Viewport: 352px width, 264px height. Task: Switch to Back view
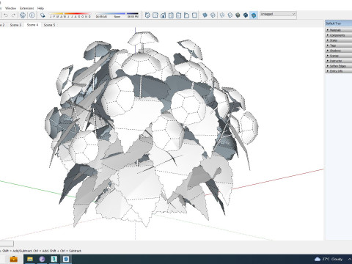click(179, 15)
